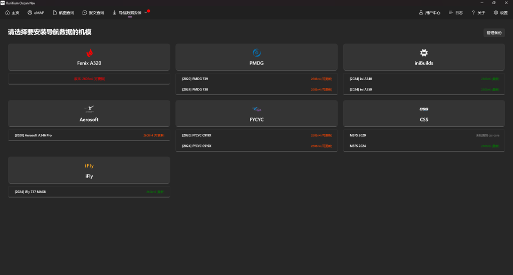The image size is (513, 275).
Task: Select the [2024] ini A350 row
Action: pos(424,89)
